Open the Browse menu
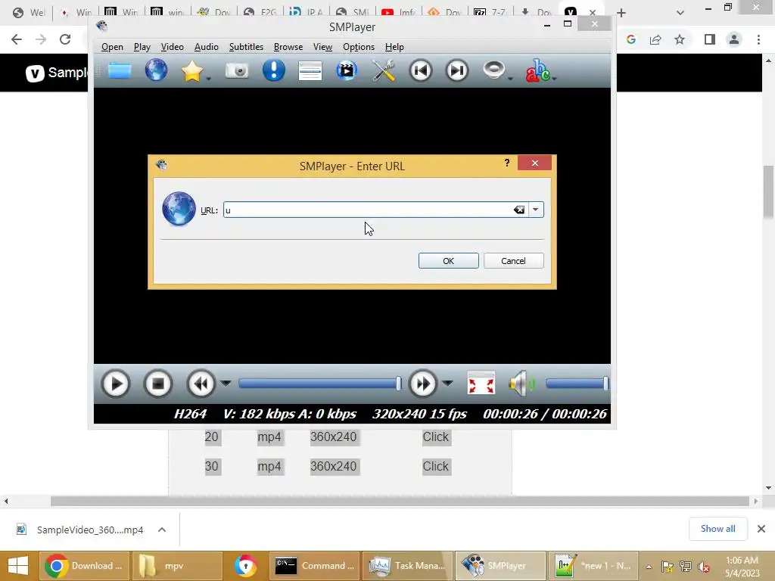 click(288, 47)
